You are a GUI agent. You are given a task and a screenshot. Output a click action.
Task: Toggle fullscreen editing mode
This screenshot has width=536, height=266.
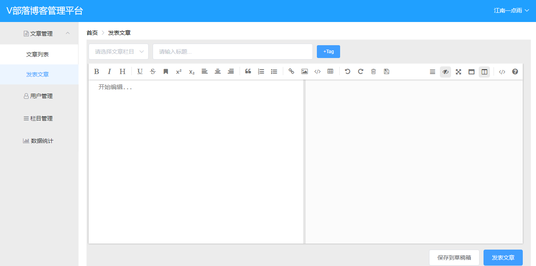[x=459, y=72]
